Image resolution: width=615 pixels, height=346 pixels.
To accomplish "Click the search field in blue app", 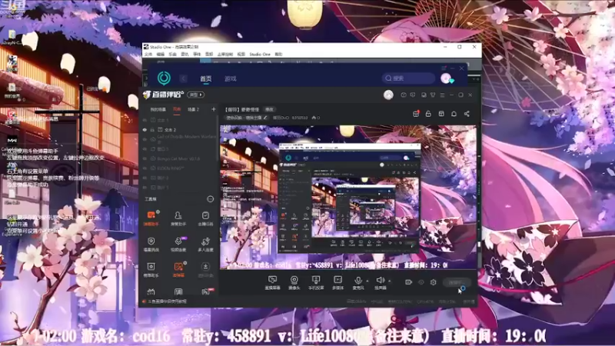I will (x=408, y=78).
